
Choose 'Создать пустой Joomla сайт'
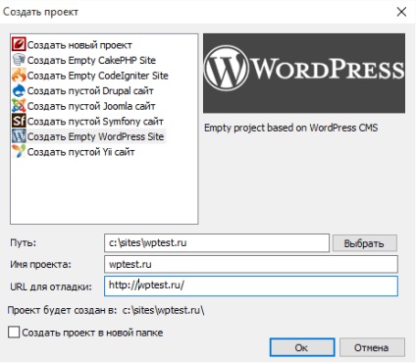(x=91, y=106)
